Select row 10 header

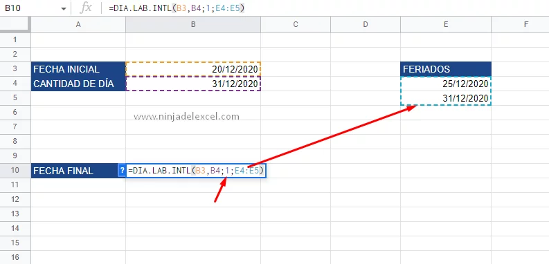(x=15, y=171)
